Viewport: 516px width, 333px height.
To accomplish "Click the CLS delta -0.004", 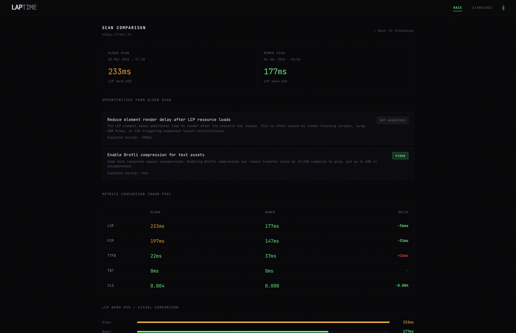I will click(x=402, y=286).
